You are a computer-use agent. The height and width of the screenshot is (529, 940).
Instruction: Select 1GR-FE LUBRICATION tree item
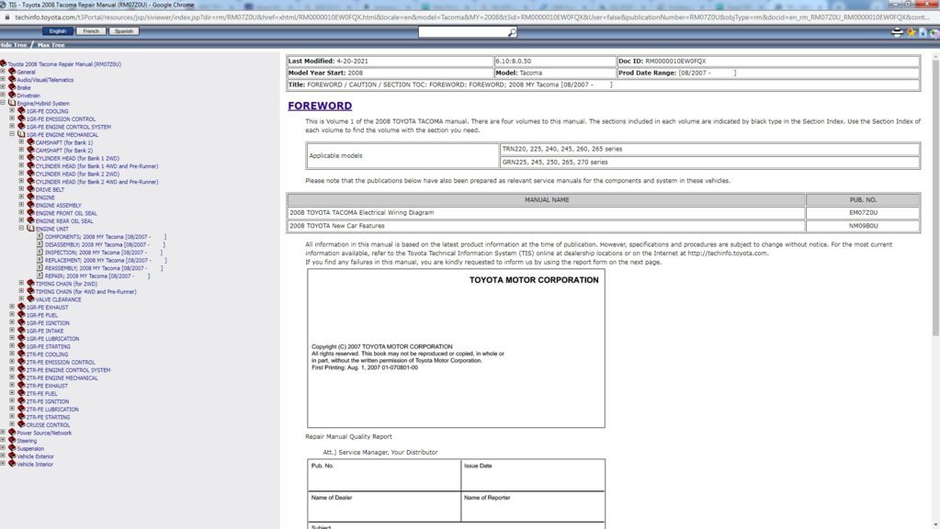coord(52,339)
